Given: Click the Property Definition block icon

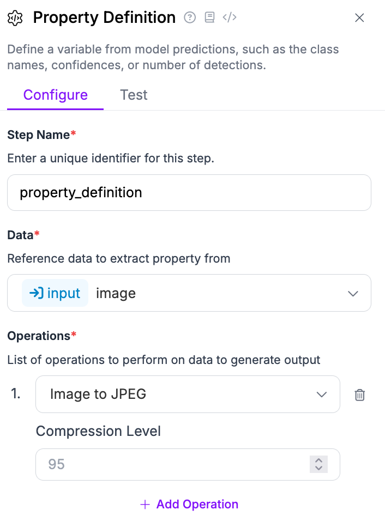Looking at the screenshot, I should click(x=15, y=18).
